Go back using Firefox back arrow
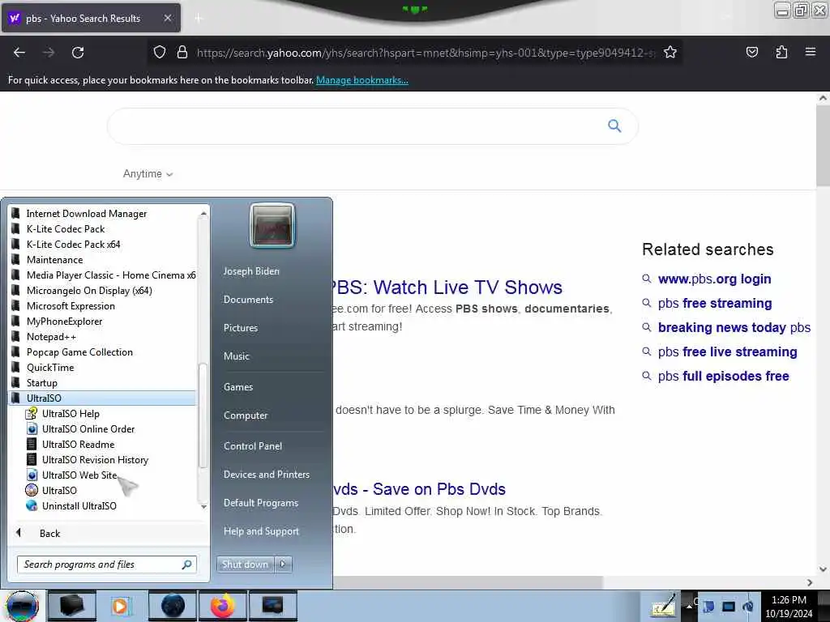 point(19,53)
